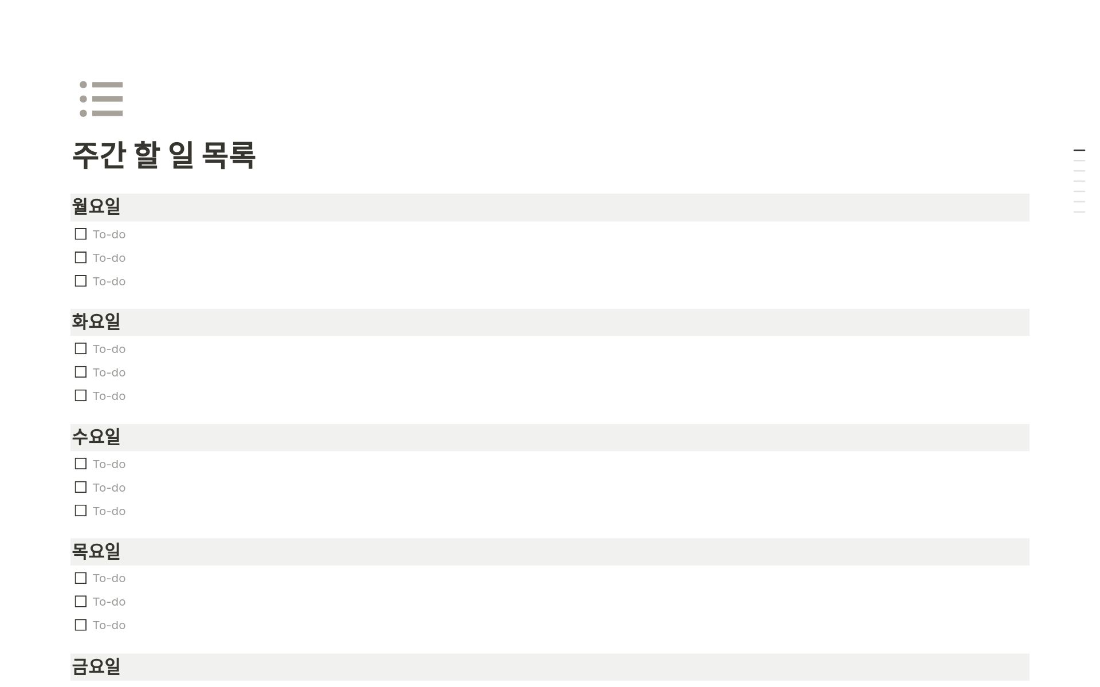Check the second To-do under 수요일
The height and width of the screenshot is (687, 1100).
point(80,486)
